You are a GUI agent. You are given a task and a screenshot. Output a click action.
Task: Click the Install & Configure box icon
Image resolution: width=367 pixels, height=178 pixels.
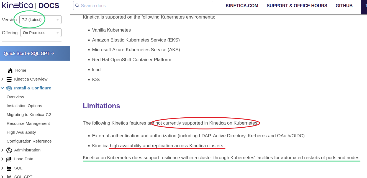[9, 88]
